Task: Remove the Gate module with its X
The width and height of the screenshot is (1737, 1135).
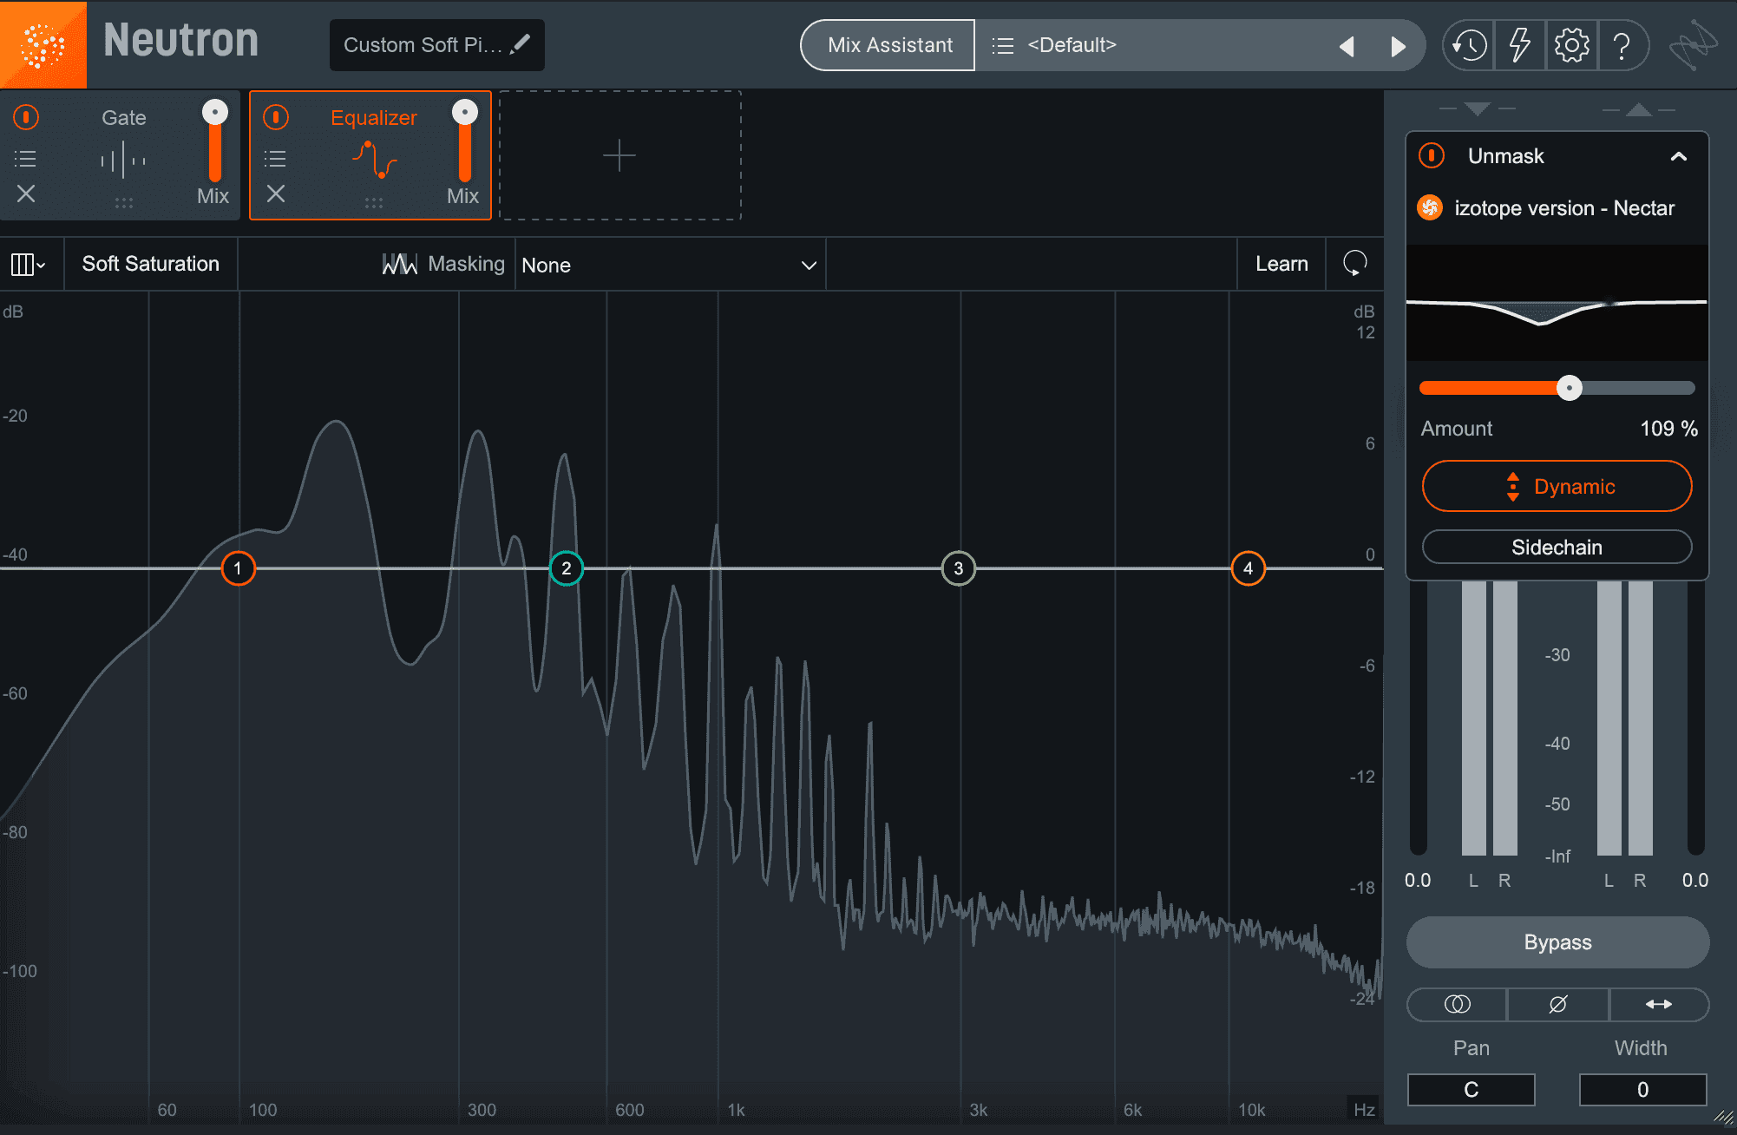Action: (x=26, y=194)
